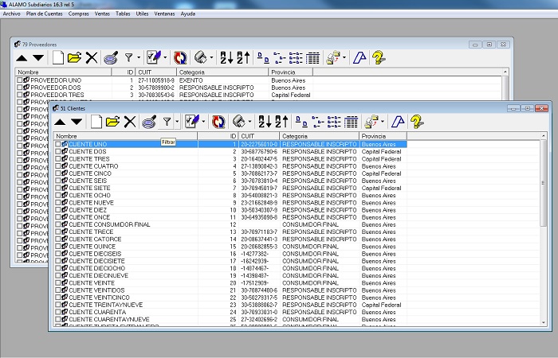Click the checklist pen icon in Clientes toolbar

[x=192, y=122]
